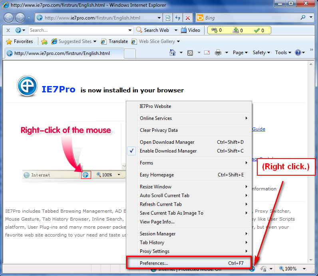The image size is (318, 276).
Task: Close the IE7Pro toolbar with the X
Action: point(8,30)
